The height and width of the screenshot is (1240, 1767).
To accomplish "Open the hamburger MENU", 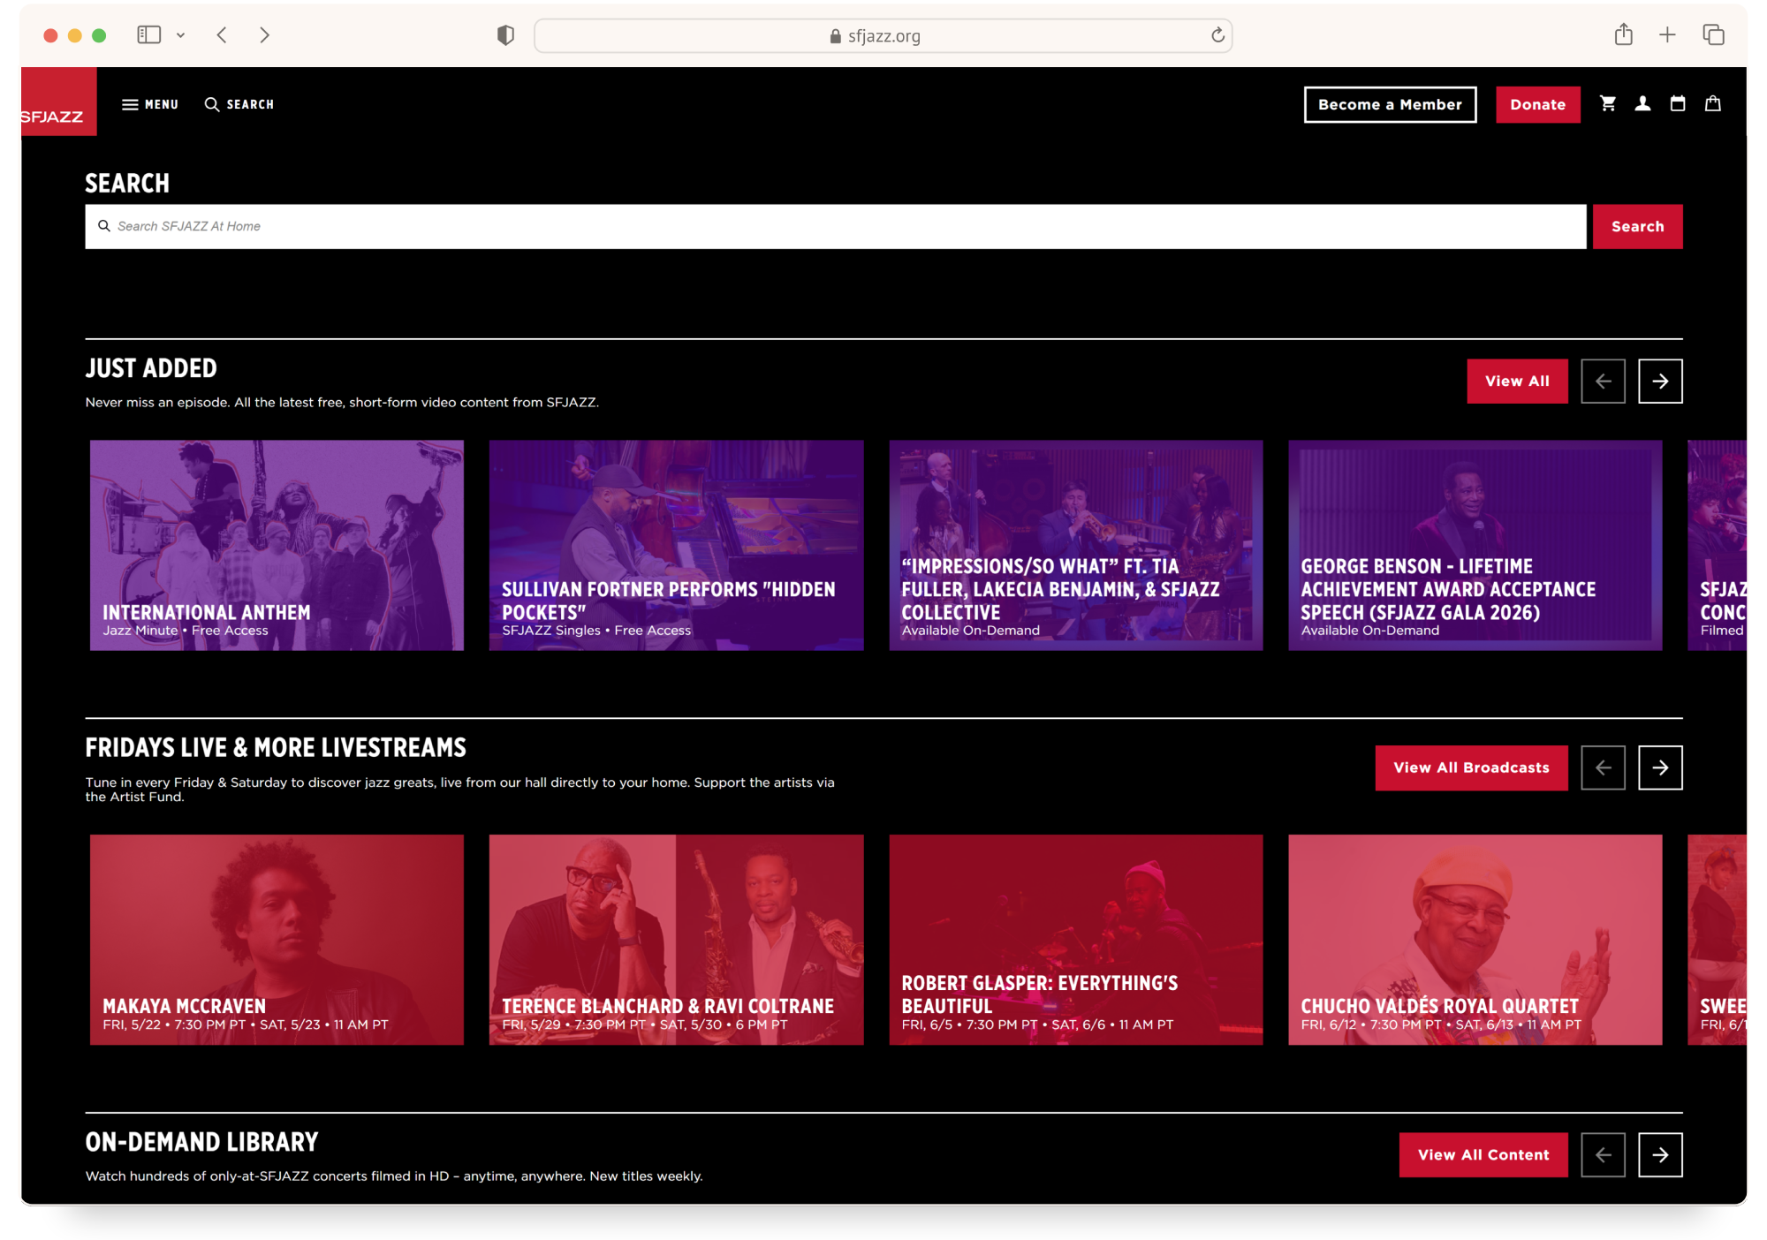I will click(x=150, y=104).
